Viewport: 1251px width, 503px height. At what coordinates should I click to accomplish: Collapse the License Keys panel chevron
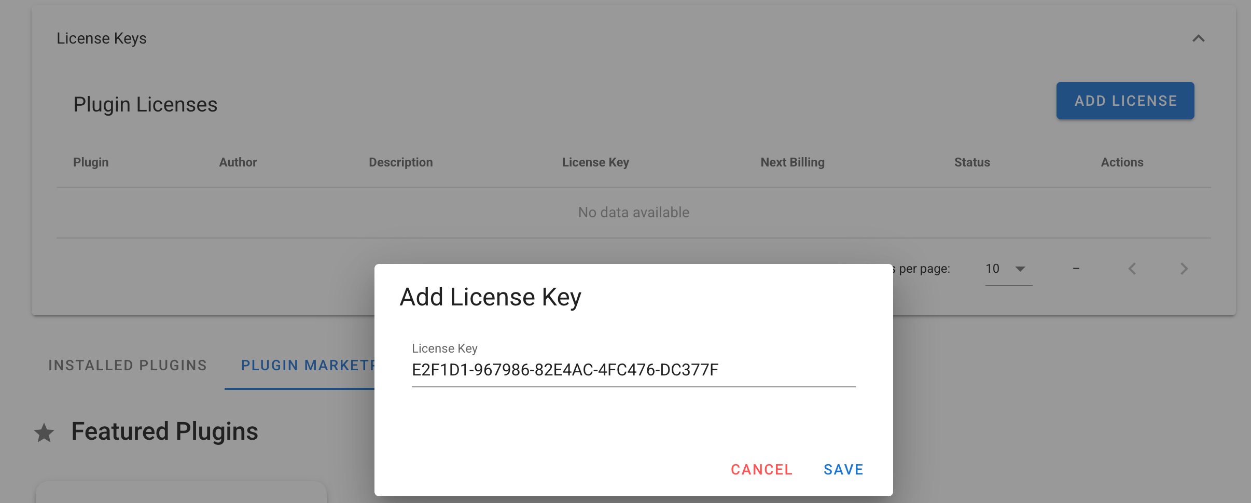tap(1198, 38)
